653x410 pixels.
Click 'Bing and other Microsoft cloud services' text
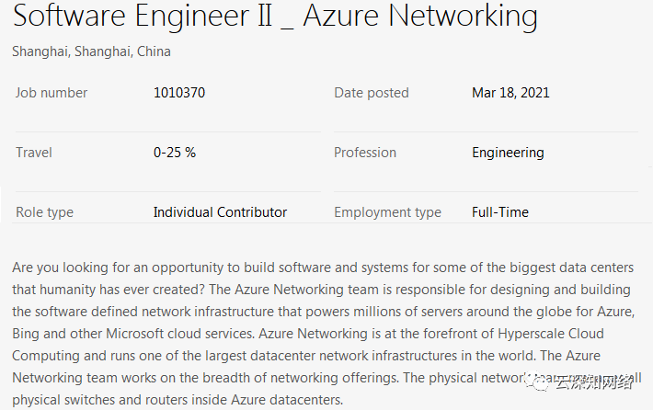click(132, 334)
